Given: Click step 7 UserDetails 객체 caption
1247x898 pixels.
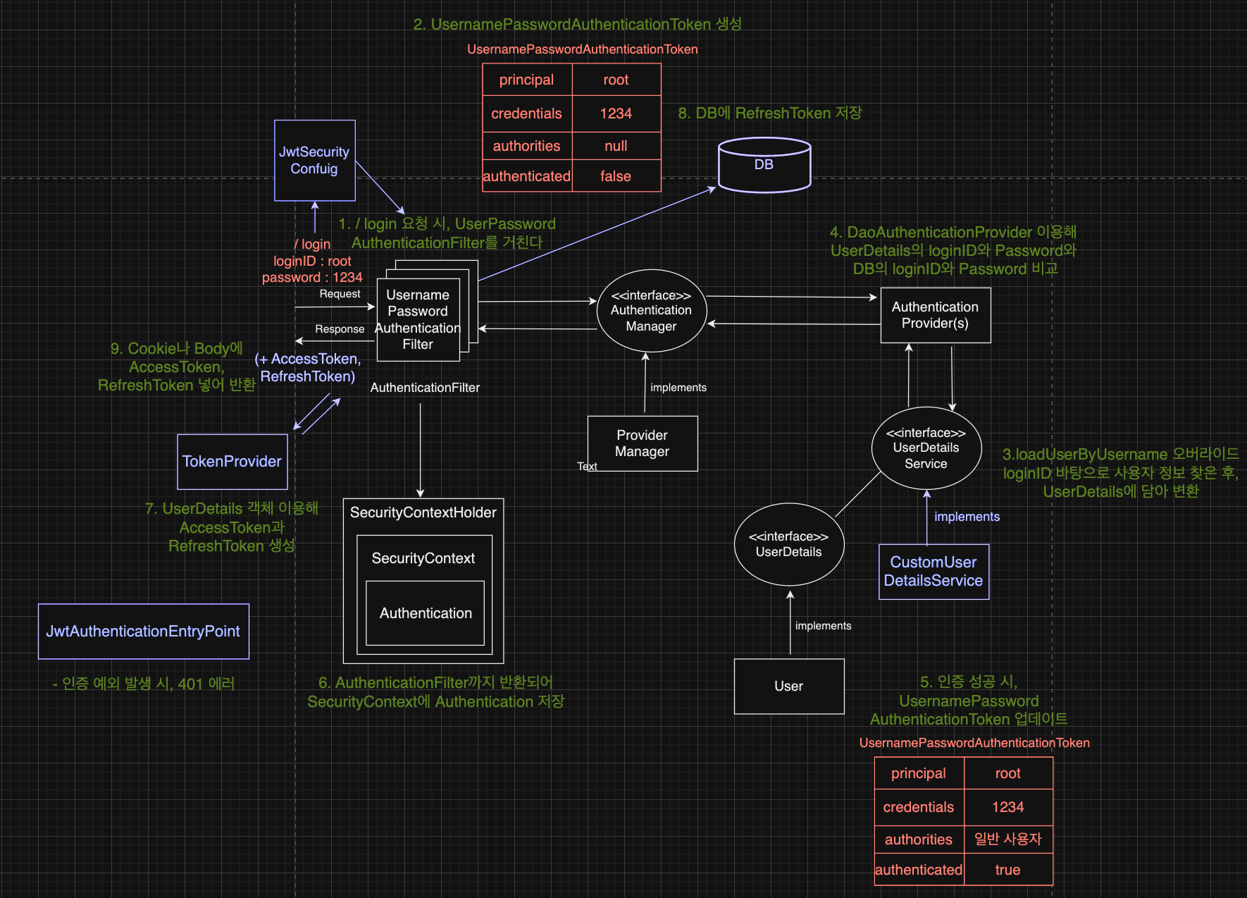Looking at the screenshot, I should (232, 527).
